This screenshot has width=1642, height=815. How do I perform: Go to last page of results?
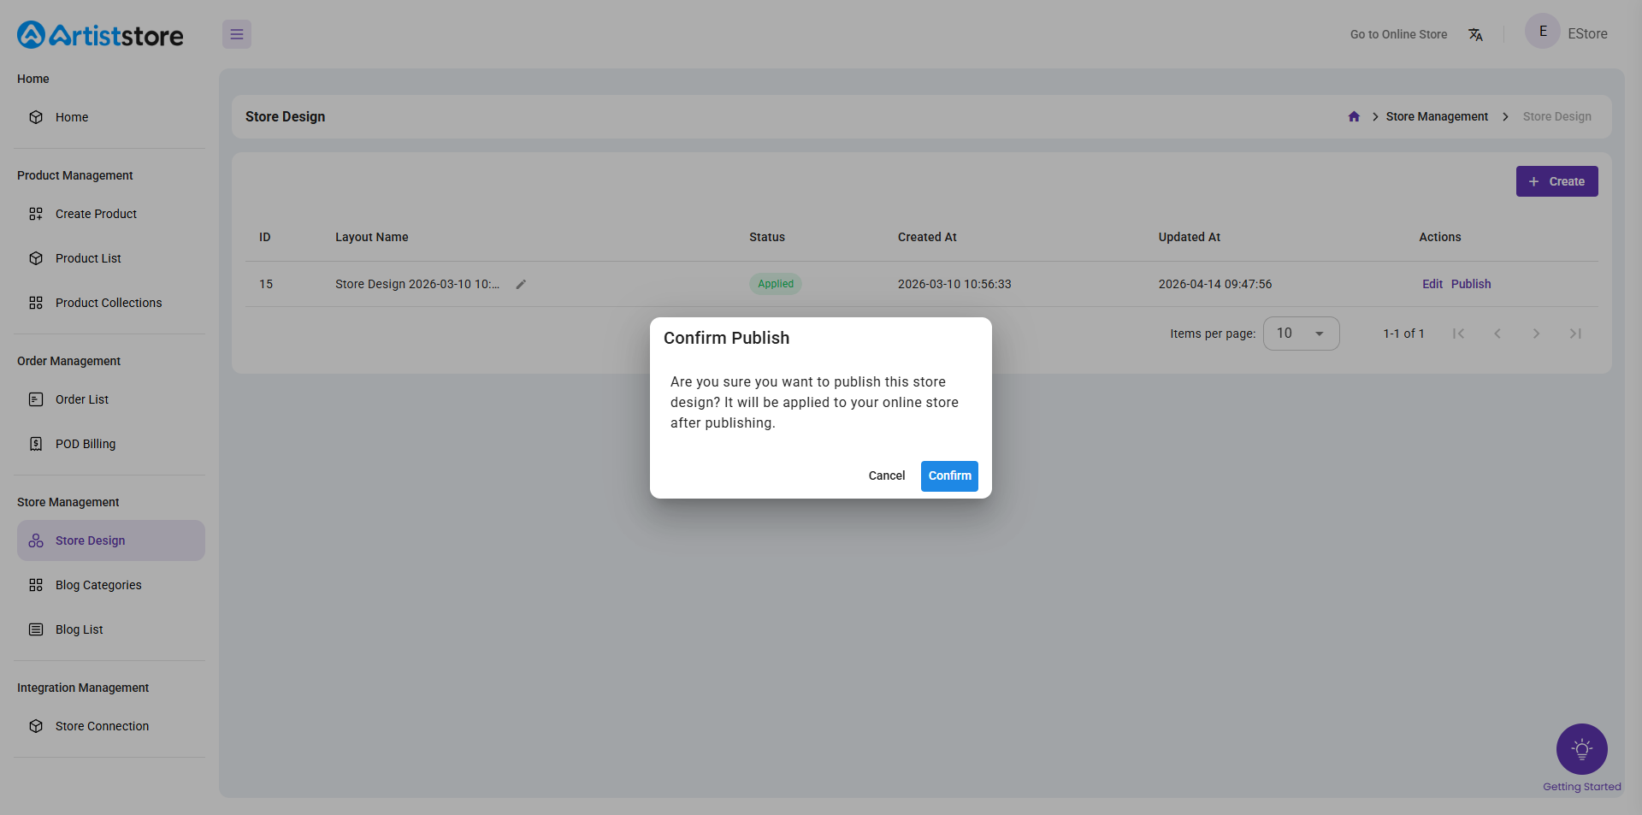click(x=1574, y=334)
